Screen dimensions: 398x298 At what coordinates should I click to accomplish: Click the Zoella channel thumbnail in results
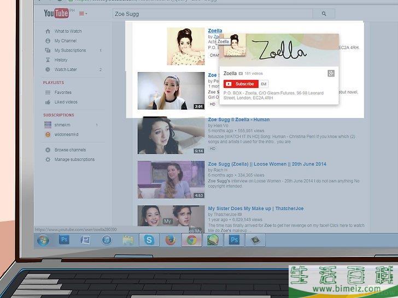click(186, 46)
